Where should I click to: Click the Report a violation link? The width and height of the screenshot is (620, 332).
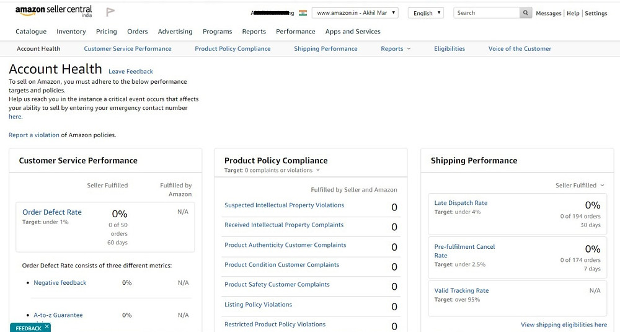click(x=34, y=135)
